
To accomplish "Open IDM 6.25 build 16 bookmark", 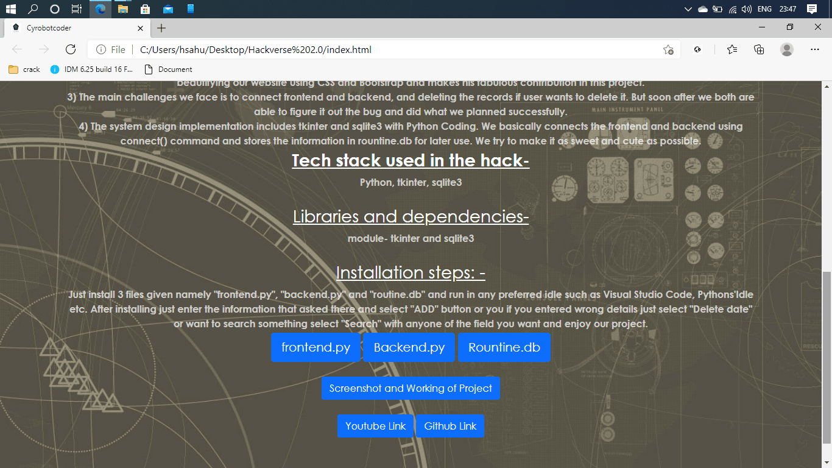I will point(91,69).
